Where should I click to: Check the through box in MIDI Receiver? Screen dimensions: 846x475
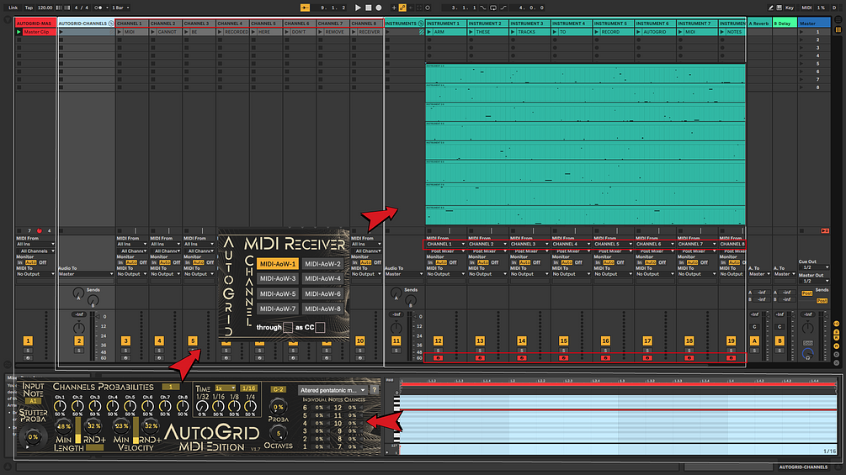click(x=288, y=327)
